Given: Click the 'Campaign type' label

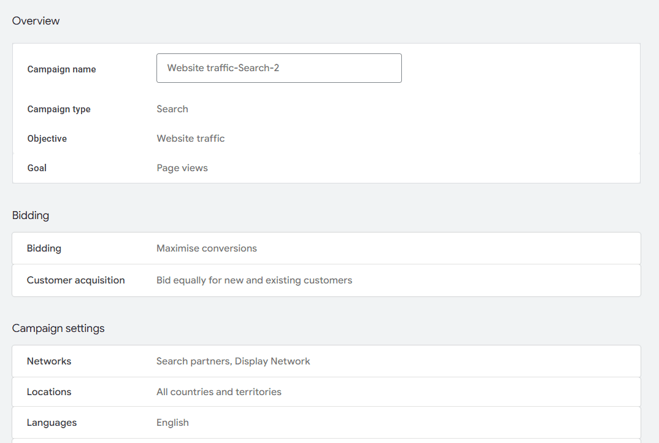Looking at the screenshot, I should click(x=59, y=109).
